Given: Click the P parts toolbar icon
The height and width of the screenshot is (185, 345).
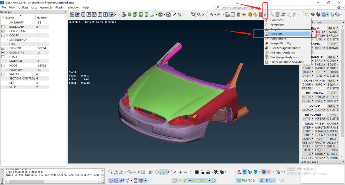Looking at the screenshot, I should pos(89,14).
